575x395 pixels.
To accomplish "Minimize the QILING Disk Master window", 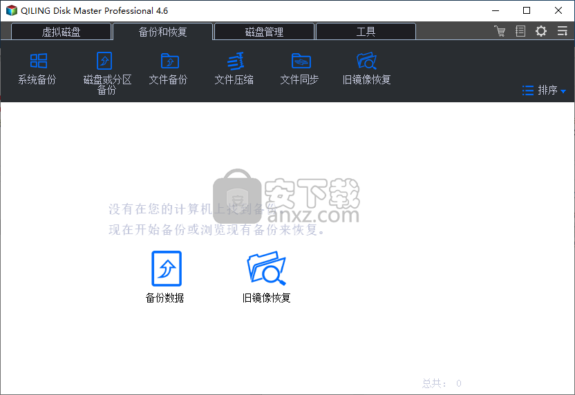I will [496, 10].
